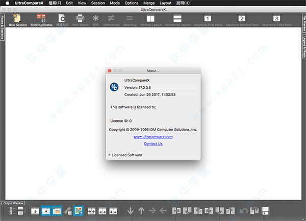Open the Mode menu

[x=115, y=3]
